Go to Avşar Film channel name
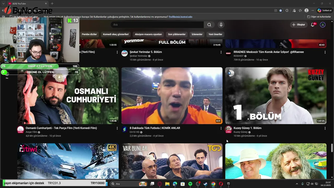Image resolution: width=334 pixels, height=188 pixels. coord(31,132)
